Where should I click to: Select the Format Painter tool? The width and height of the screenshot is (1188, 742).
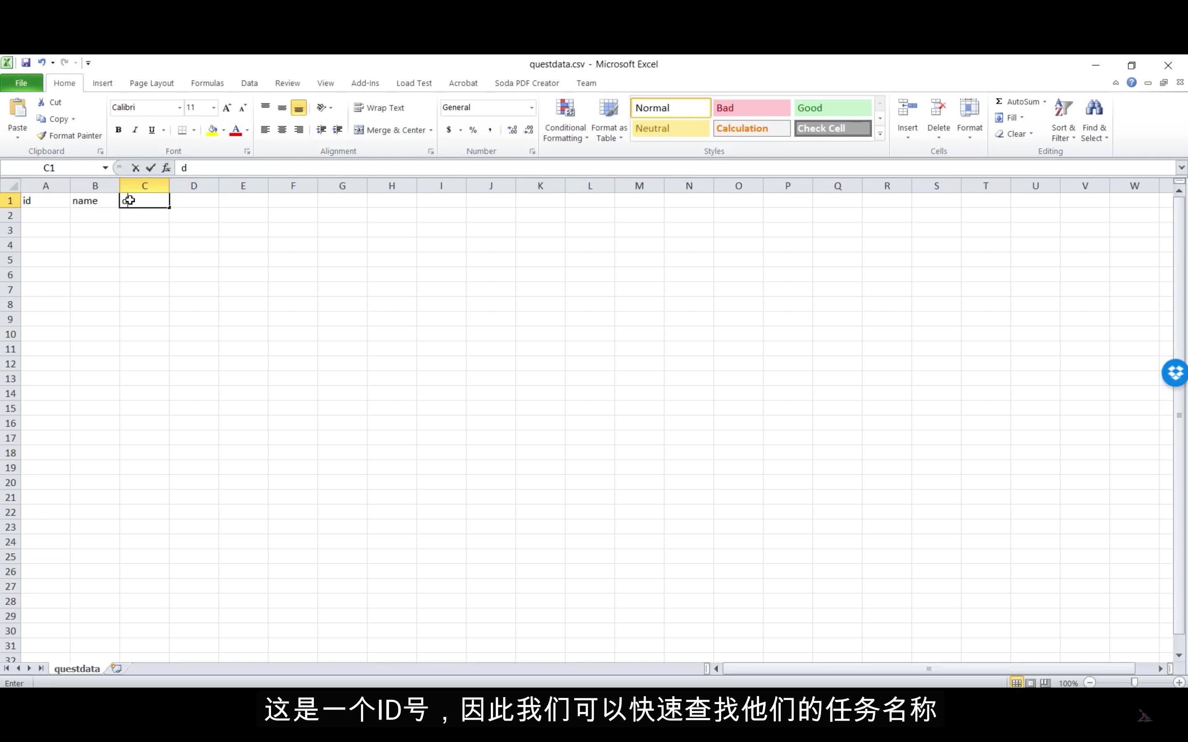69,136
